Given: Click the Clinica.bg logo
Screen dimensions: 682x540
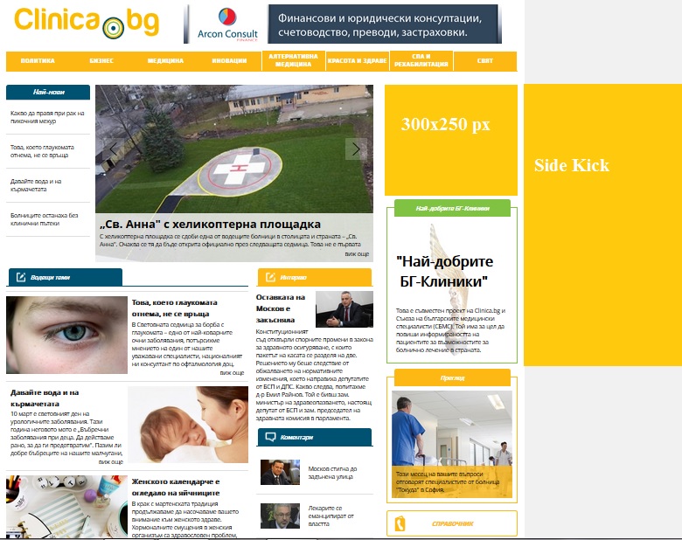Looking at the screenshot, I should click(x=87, y=22).
